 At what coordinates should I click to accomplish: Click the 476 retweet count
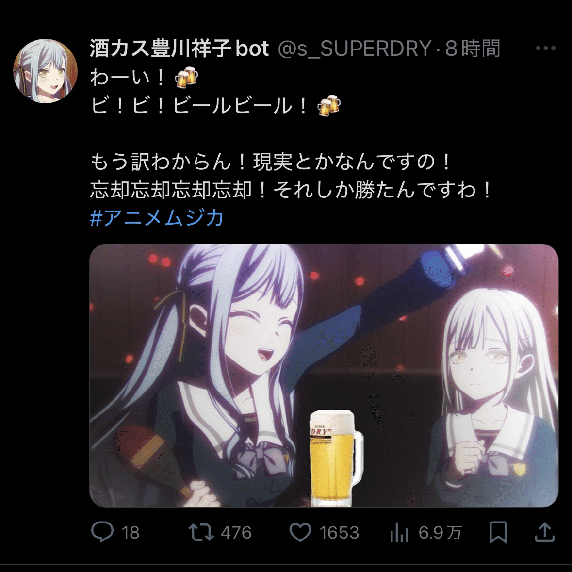coord(236,533)
